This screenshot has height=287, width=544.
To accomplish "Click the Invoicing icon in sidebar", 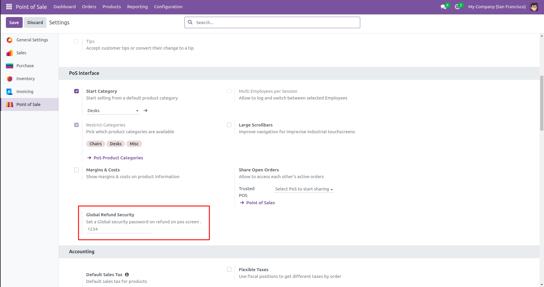I will 10,92.
